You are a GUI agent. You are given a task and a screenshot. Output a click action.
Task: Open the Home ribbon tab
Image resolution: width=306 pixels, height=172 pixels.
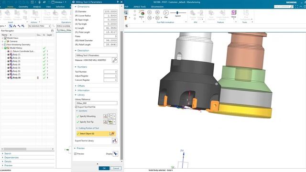click(11, 7)
